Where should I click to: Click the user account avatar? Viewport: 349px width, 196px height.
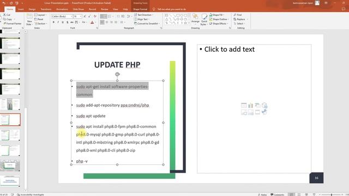click(317, 3)
